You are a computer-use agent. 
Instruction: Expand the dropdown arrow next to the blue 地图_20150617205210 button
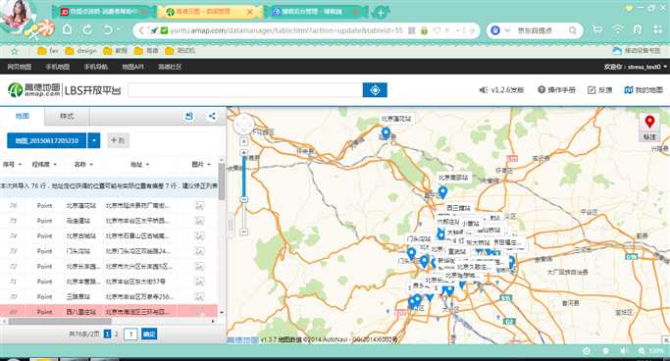point(94,140)
